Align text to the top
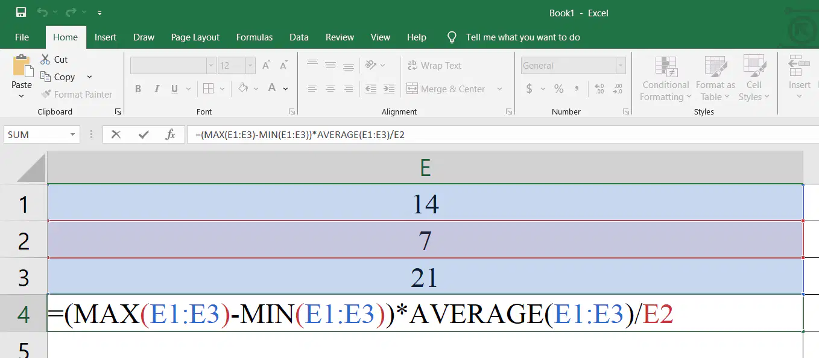Screen dimensions: 819x358 pos(312,63)
